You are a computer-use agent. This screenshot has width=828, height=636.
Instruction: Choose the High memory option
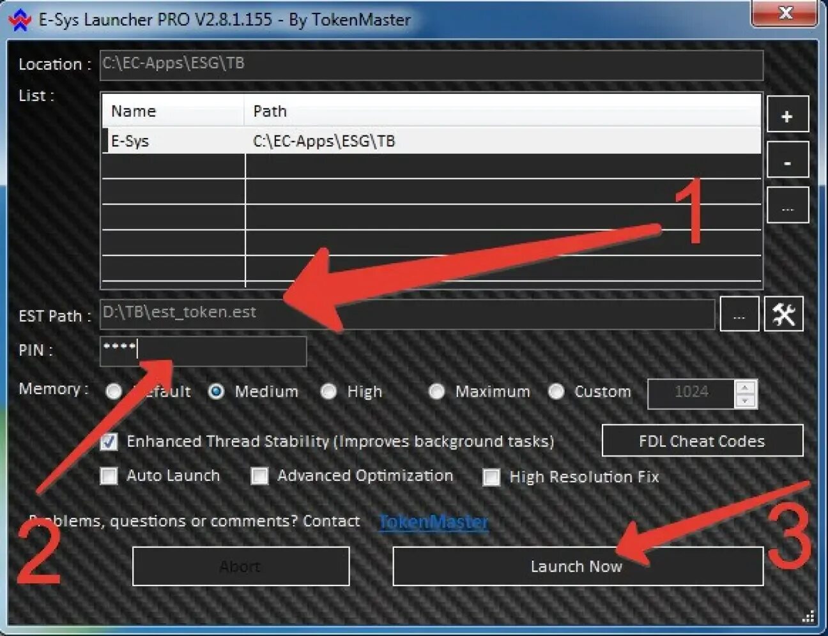pyautogui.click(x=328, y=391)
